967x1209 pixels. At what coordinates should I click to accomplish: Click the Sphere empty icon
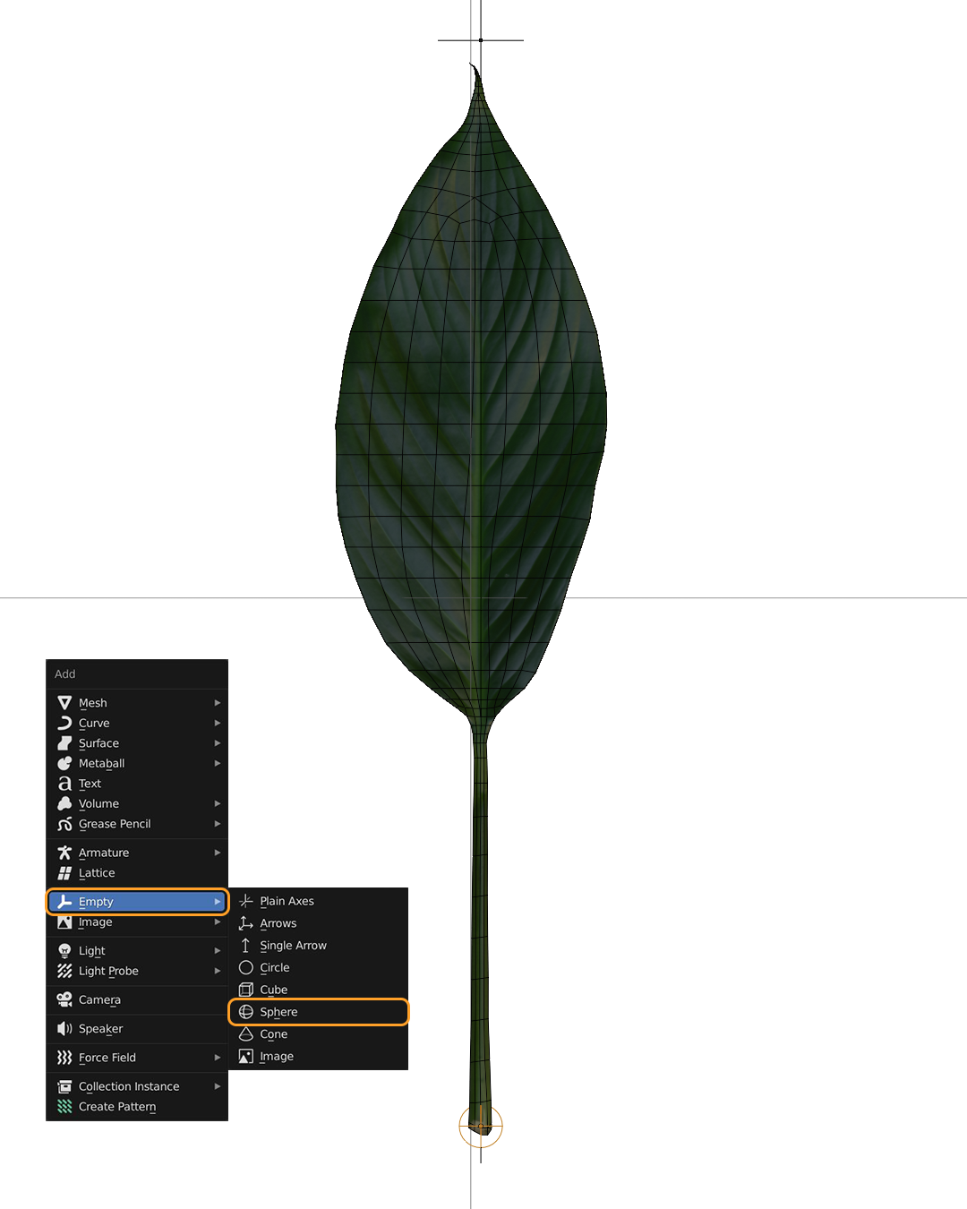[x=246, y=1012]
